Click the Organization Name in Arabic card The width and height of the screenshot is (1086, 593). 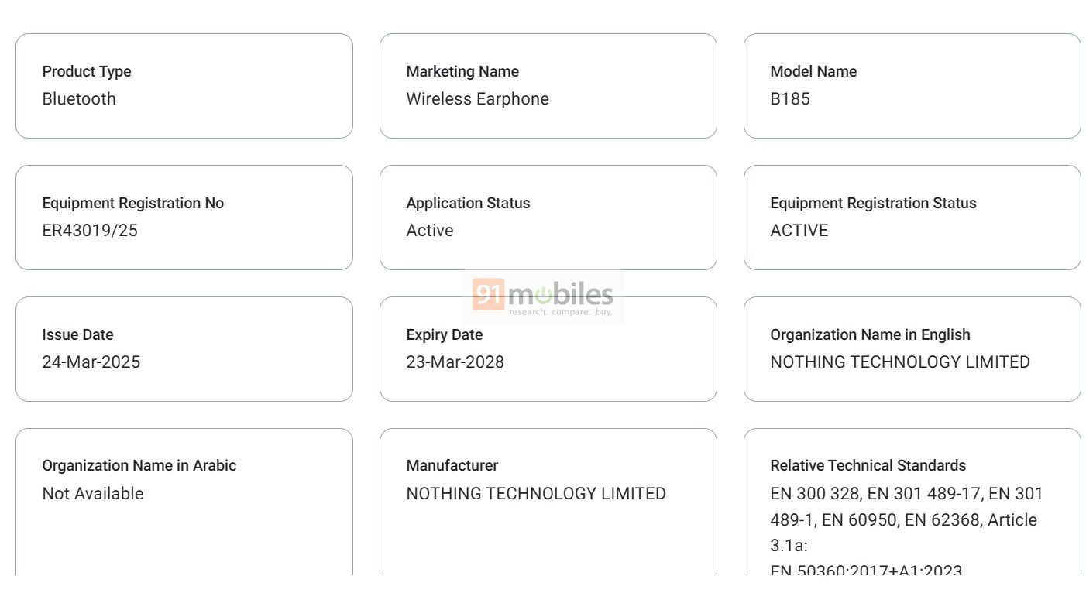click(x=184, y=502)
